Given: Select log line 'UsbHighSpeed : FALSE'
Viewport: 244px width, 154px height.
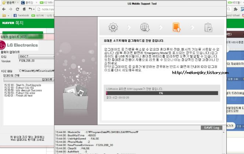Looking at the screenshot, I should (x=77, y=139).
